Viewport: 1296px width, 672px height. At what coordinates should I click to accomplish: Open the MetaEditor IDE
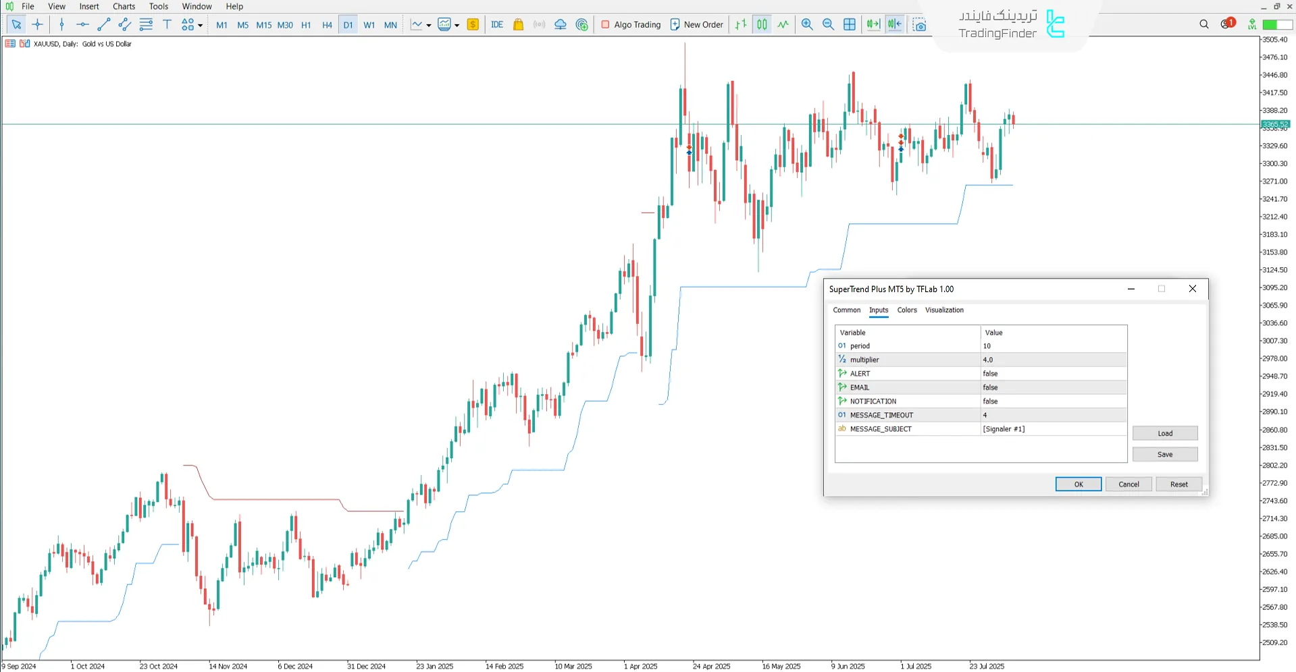[x=497, y=25]
